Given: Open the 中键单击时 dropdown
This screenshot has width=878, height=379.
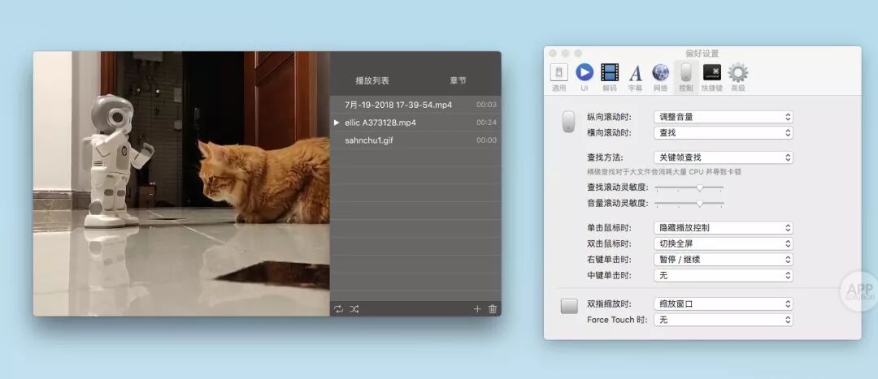Looking at the screenshot, I should click(x=723, y=276).
